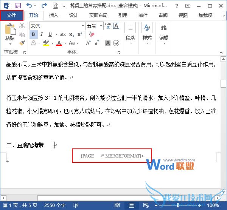Switch to Read Mode view
Screen dimensions: 227x210
tap(117, 205)
